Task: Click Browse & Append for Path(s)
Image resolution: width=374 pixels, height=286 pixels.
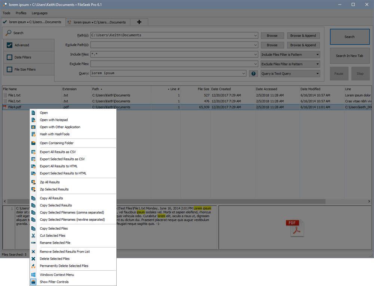Action: click(303, 35)
